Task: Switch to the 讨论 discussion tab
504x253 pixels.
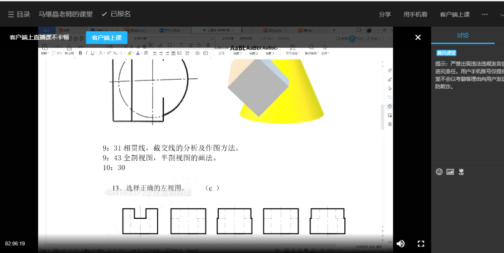Action: (x=463, y=35)
